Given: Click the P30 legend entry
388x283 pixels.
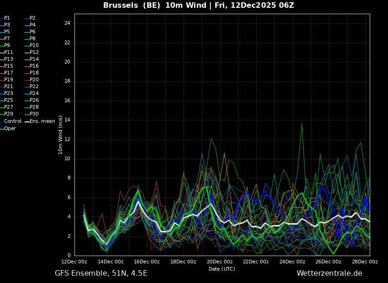Looking at the screenshot, I should 34,114.
